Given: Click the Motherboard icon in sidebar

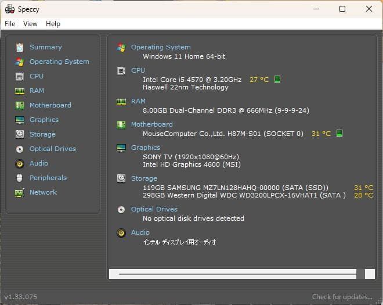Looking at the screenshot, I should (x=20, y=105).
